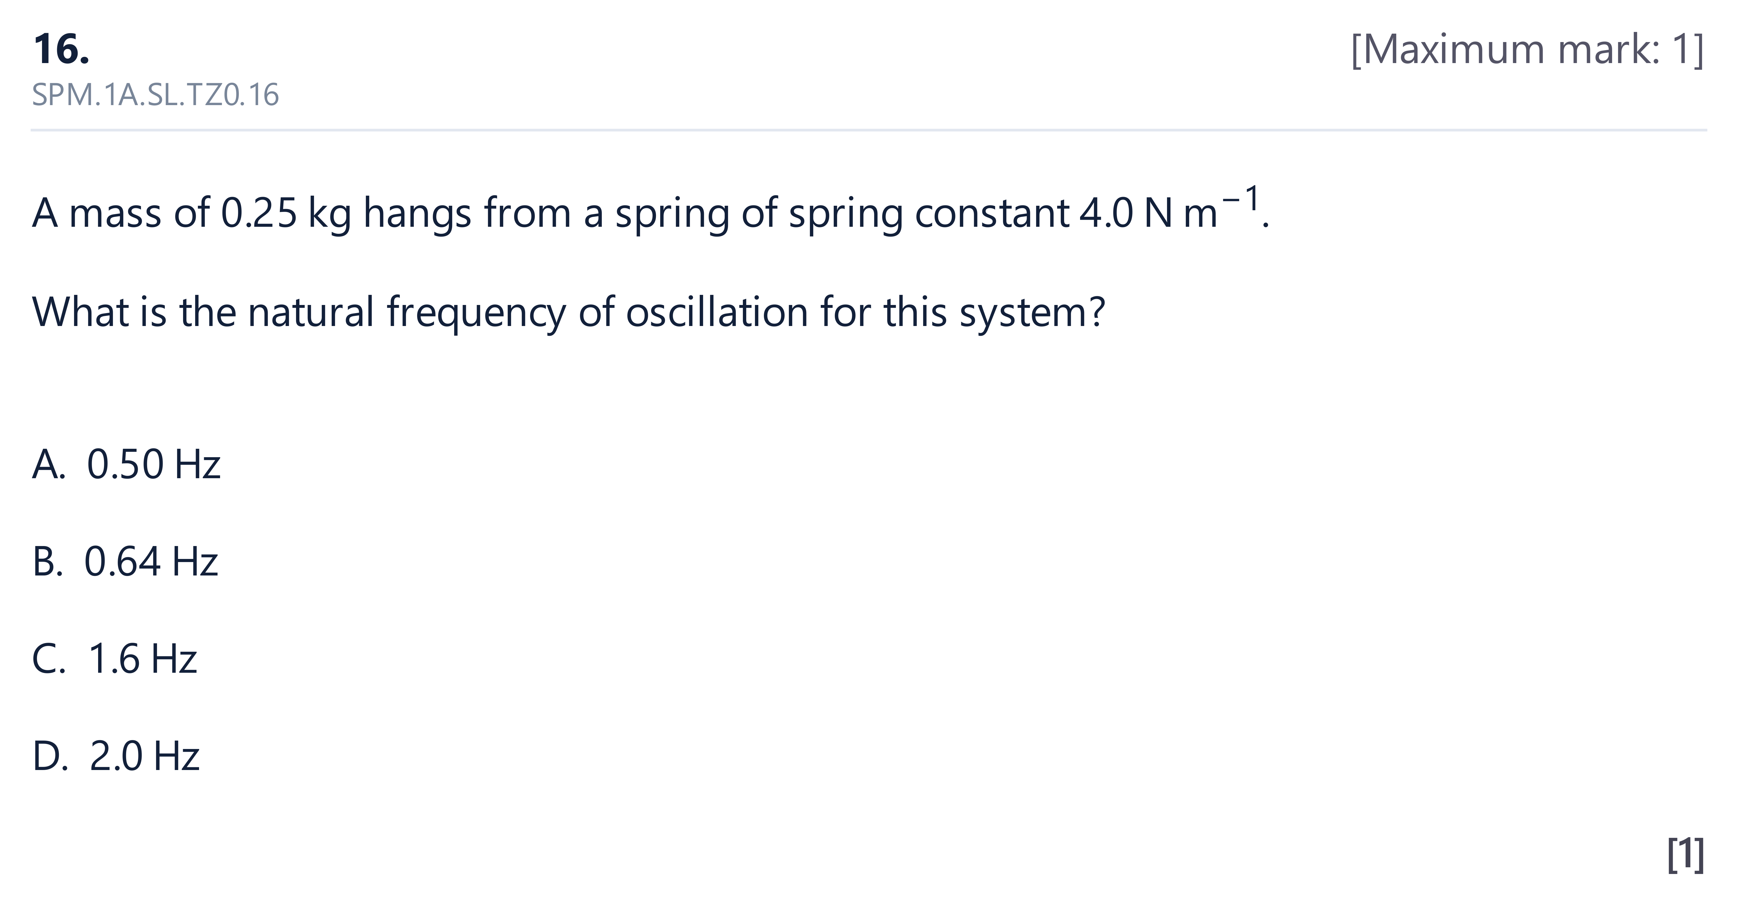Click the letter 'A.' option label
Image resolution: width=1738 pixels, height=904 pixels.
(48, 464)
